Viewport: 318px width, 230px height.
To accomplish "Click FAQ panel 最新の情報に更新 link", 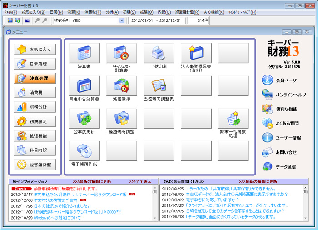I will pos(258,181).
